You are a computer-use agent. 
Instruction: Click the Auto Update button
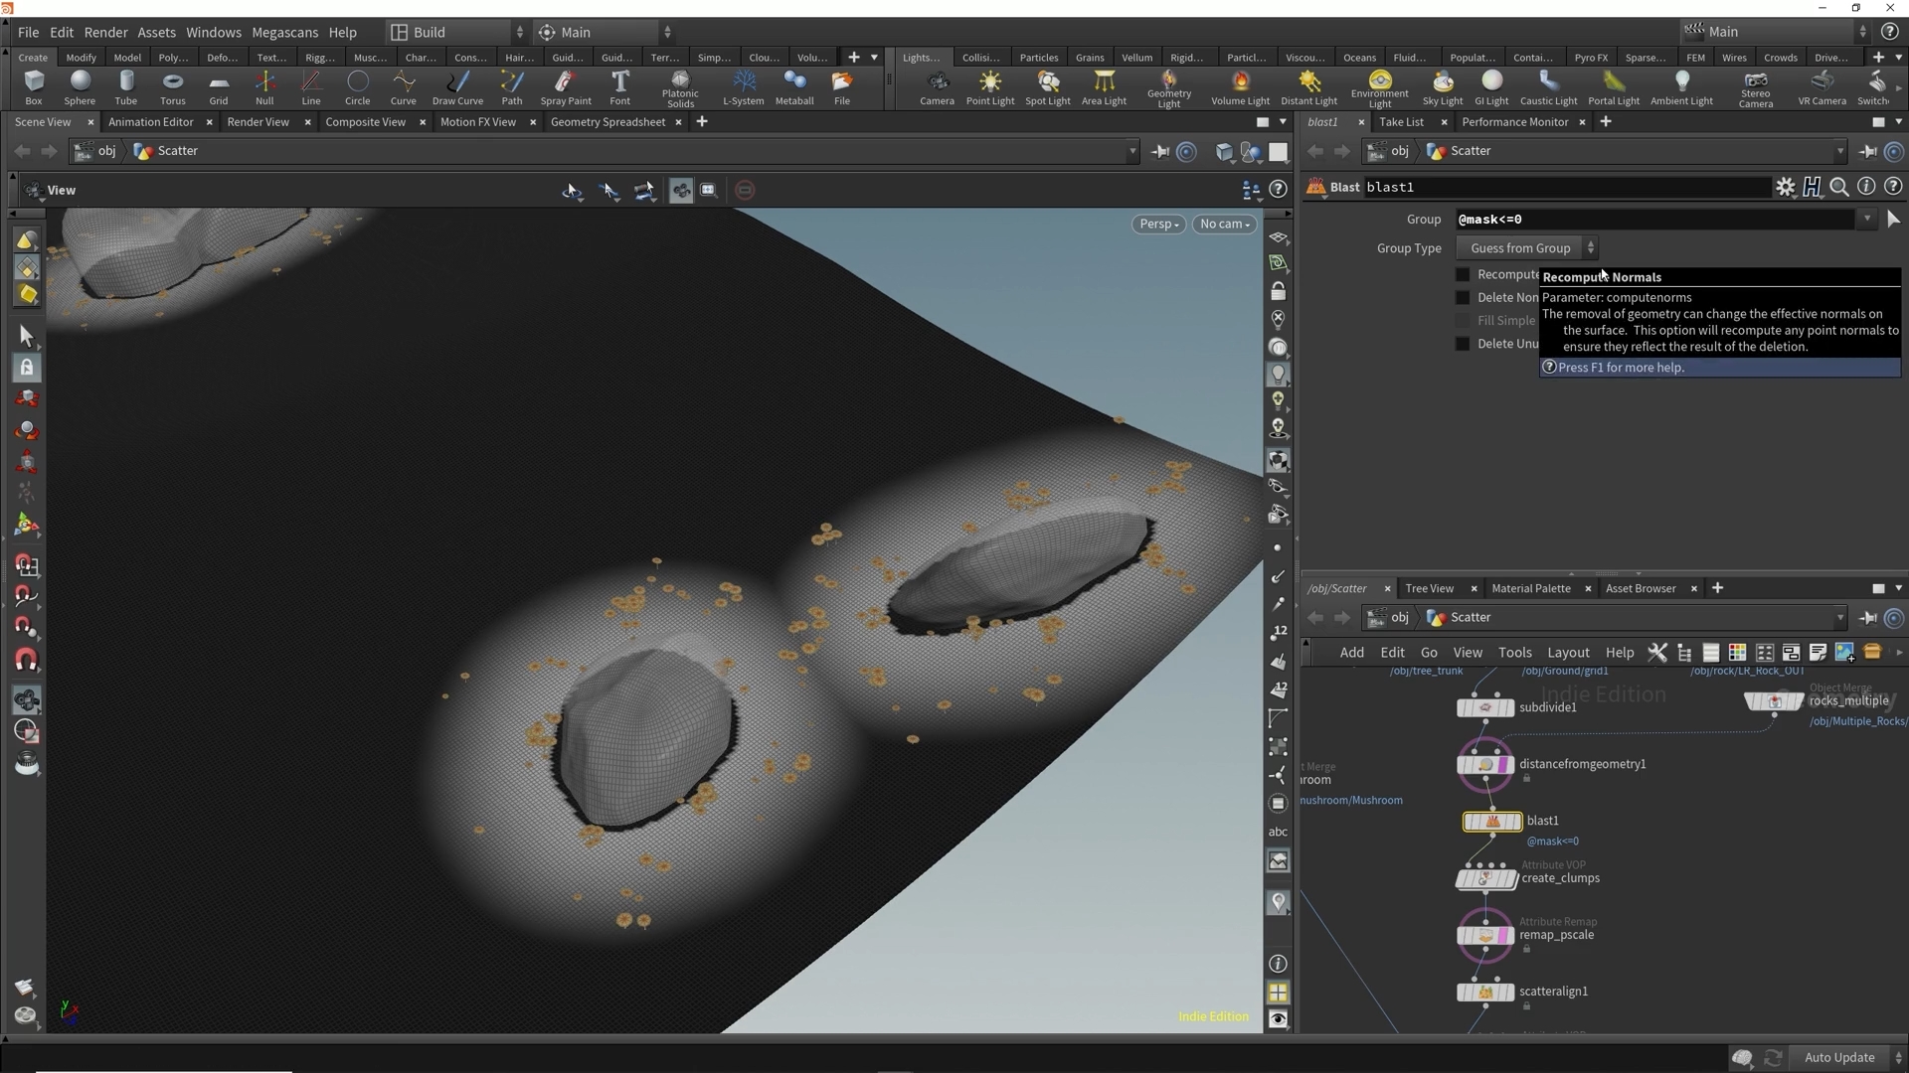[x=1838, y=1057]
